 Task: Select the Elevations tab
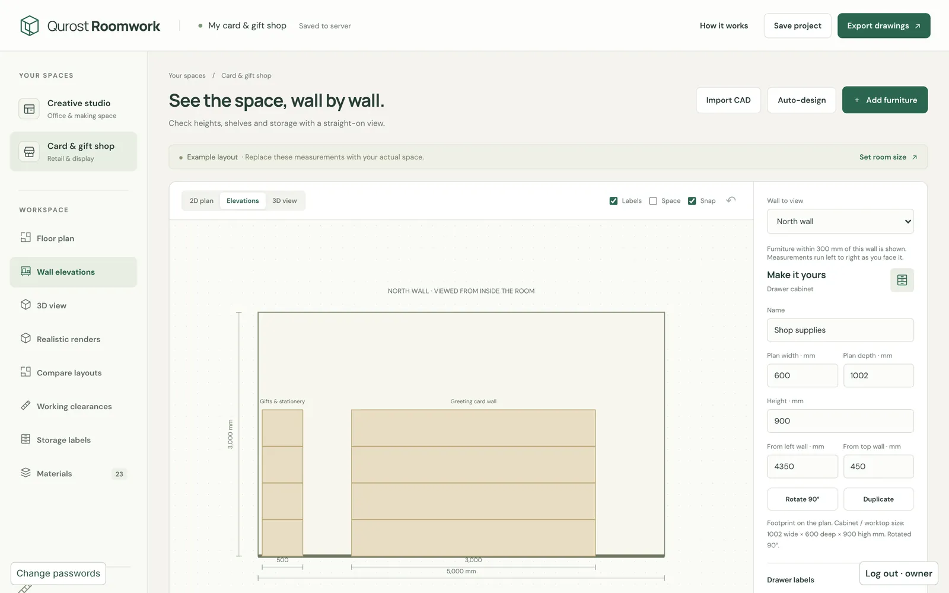(x=243, y=201)
